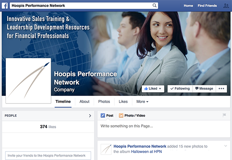Switch to the Timeline tab

point(63,102)
